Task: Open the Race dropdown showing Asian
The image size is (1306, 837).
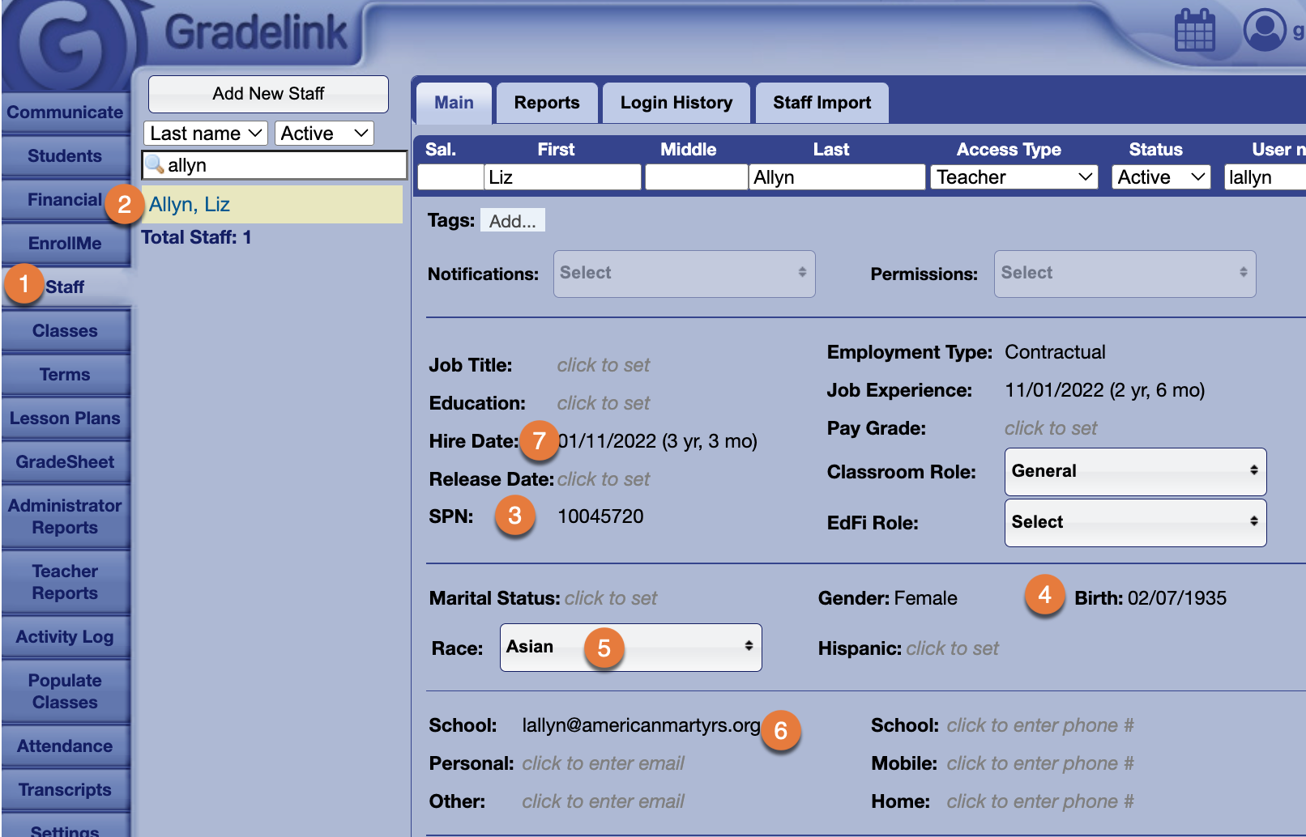Action: pyautogui.click(x=630, y=648)
